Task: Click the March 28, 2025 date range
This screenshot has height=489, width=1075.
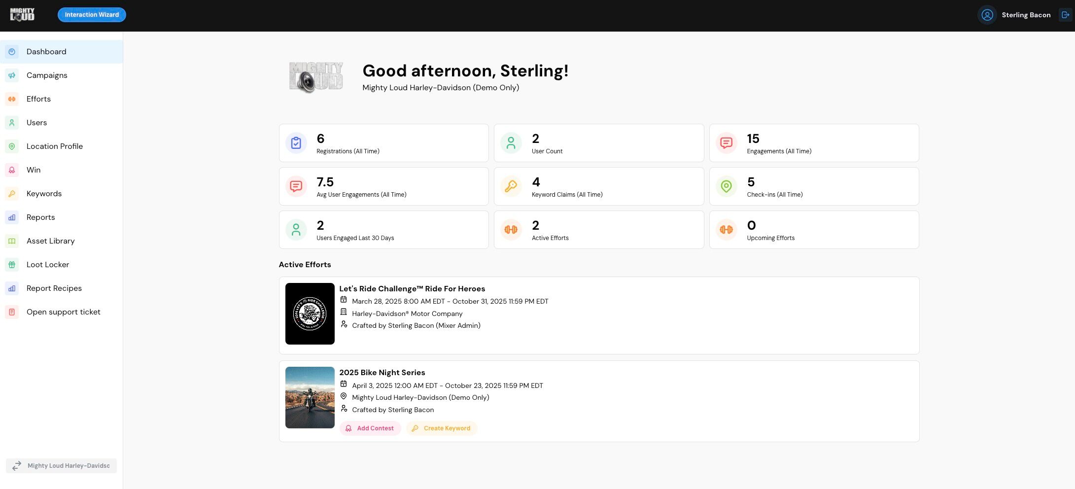Action: tap(450, 301)
